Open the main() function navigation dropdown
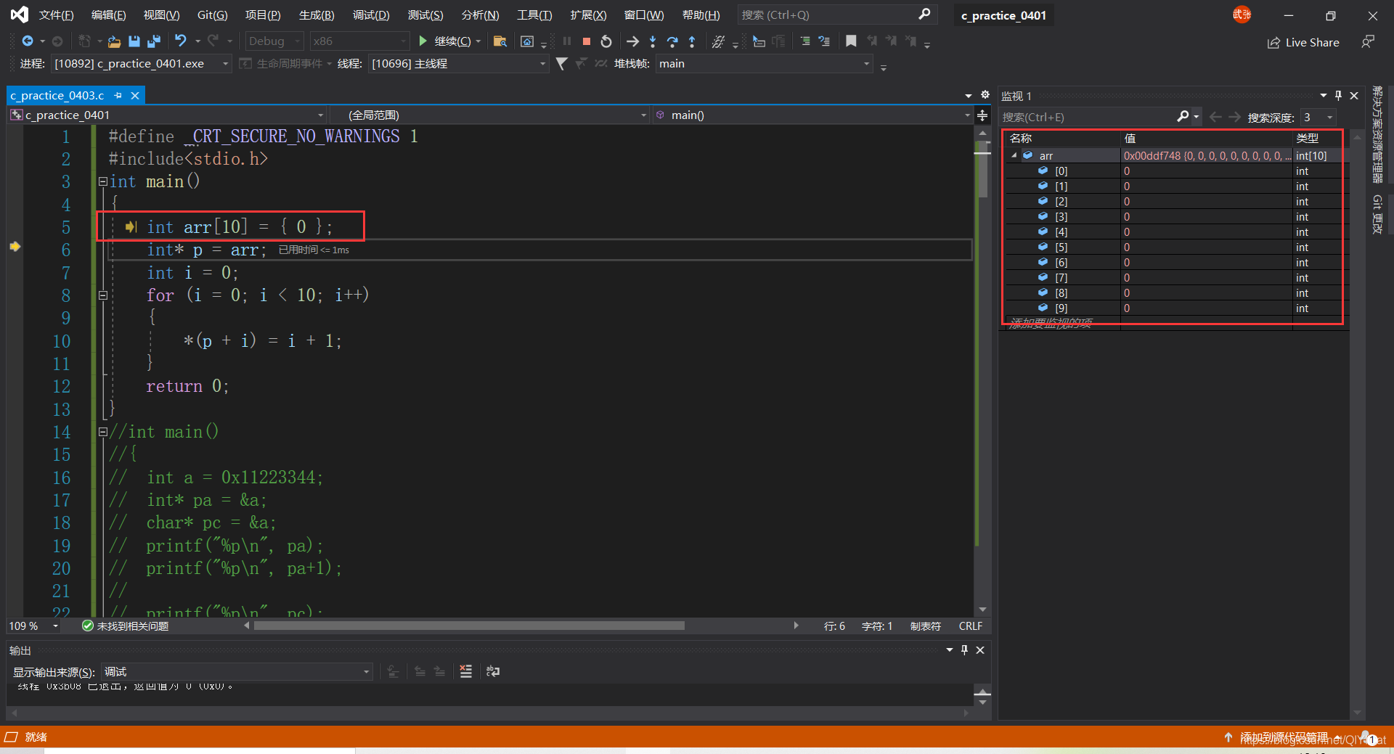Image resolution: width=1394 pixels, height=754 pixels. tap(812, 115)
